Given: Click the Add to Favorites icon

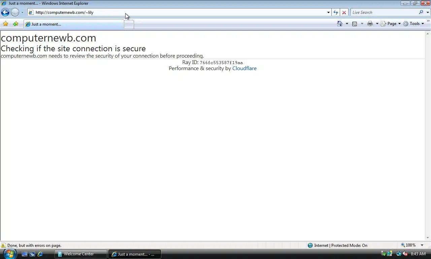Looking at the screenshot, I should (x=15, y=24).
